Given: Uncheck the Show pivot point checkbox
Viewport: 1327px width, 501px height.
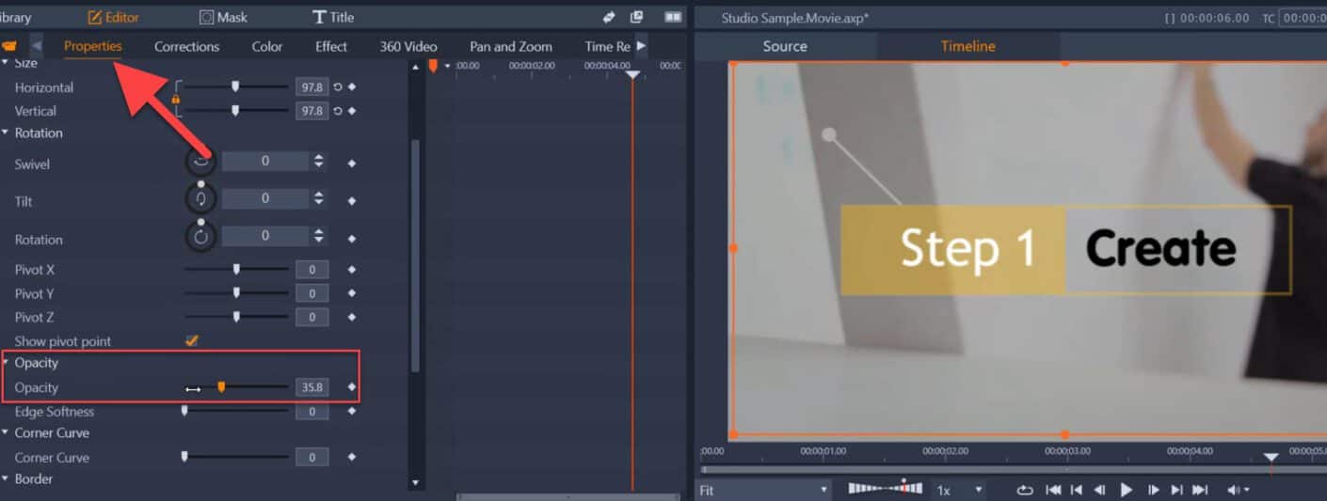Looking at the screenshot, I should pos(192,340).
